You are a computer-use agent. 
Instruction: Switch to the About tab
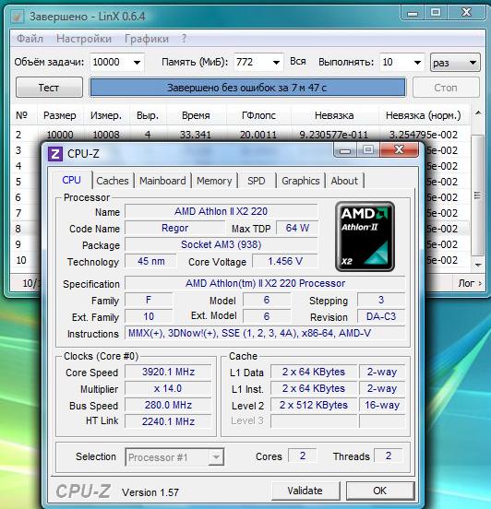[344, 181]
